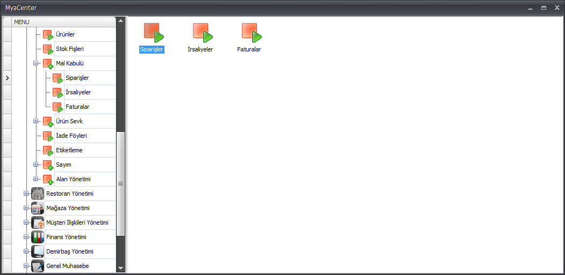Click the Faturalar caption in main pane
Screen dimensions: 565x275
[x=249, y=50]
